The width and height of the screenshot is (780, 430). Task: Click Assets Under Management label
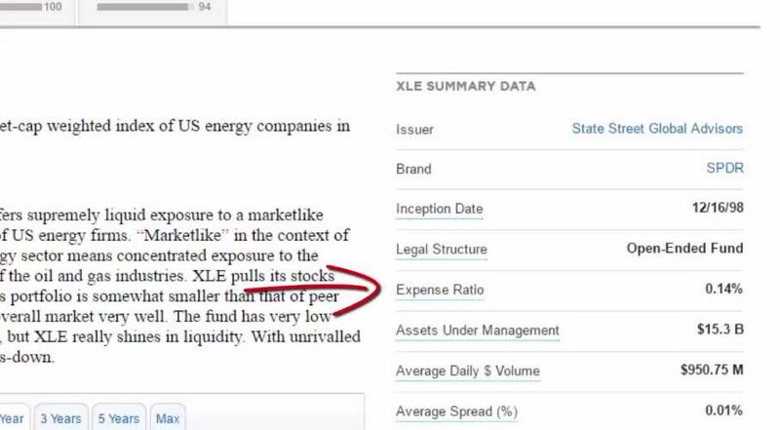(478, 330)
